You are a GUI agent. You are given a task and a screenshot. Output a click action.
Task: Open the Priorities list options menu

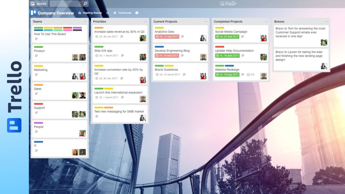(145, 21)
